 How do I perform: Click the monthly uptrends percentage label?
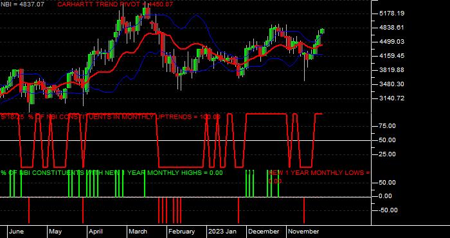pyautogui.click(x=111, y=117)
